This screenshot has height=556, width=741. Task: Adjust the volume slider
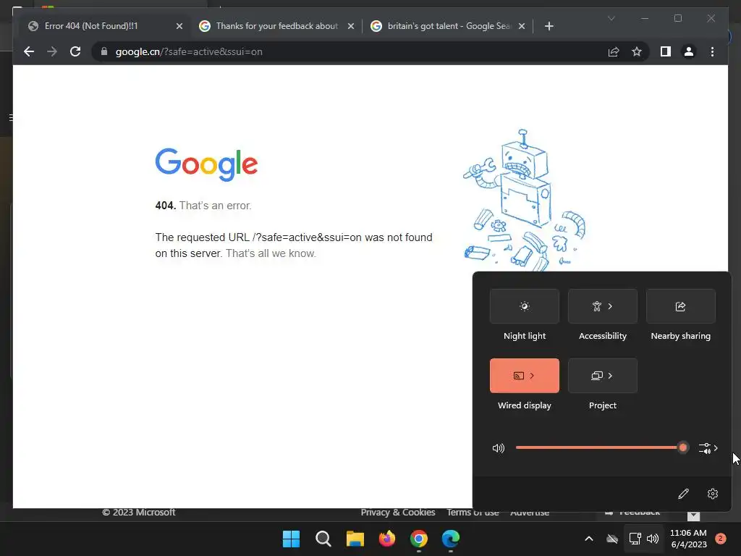click(601, 447)
